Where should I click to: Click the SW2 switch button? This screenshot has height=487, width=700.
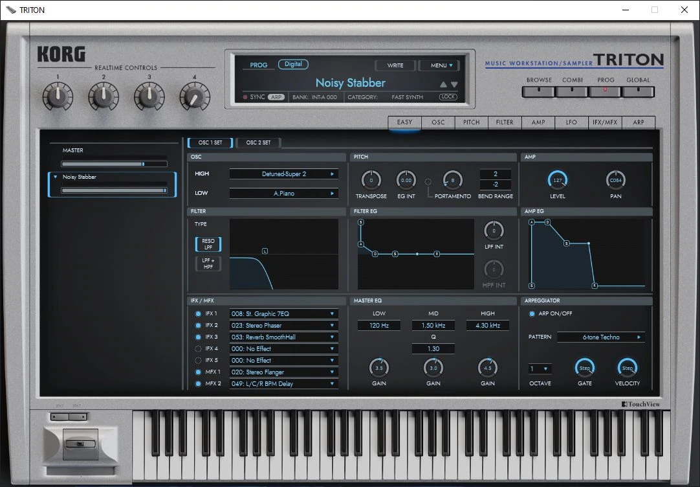coord(78,417)
